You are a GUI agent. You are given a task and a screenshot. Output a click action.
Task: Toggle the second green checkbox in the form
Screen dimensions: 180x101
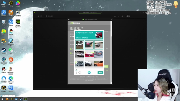71,53
